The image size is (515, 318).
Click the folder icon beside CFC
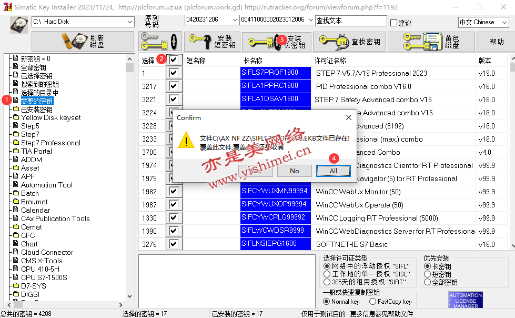click(16, 235)
